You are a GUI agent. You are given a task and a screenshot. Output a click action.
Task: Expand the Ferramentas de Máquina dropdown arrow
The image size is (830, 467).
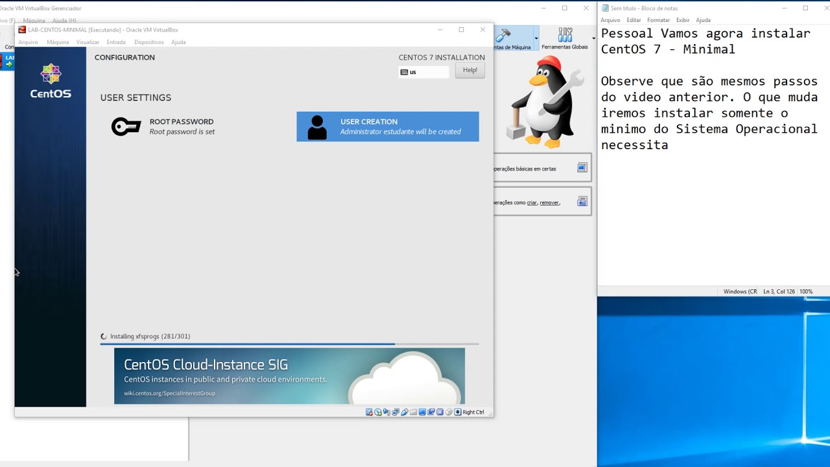pyautogui.click(x=536, y=38)
